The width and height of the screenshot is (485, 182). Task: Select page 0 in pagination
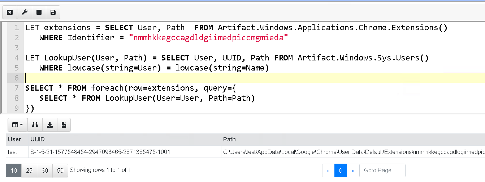click(x=341, y=170)
